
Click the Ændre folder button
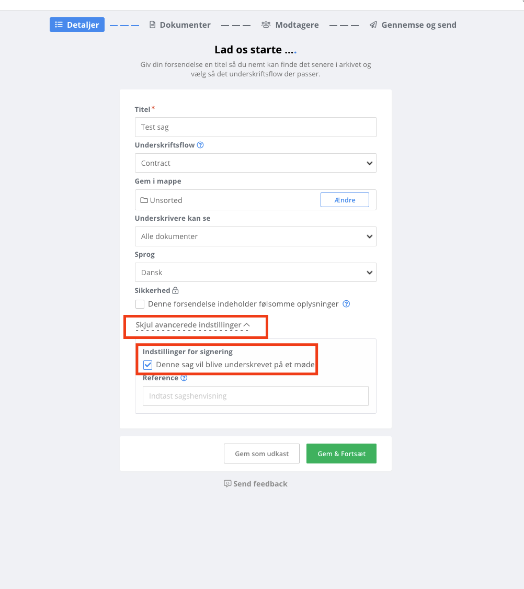tap(345, 200)
